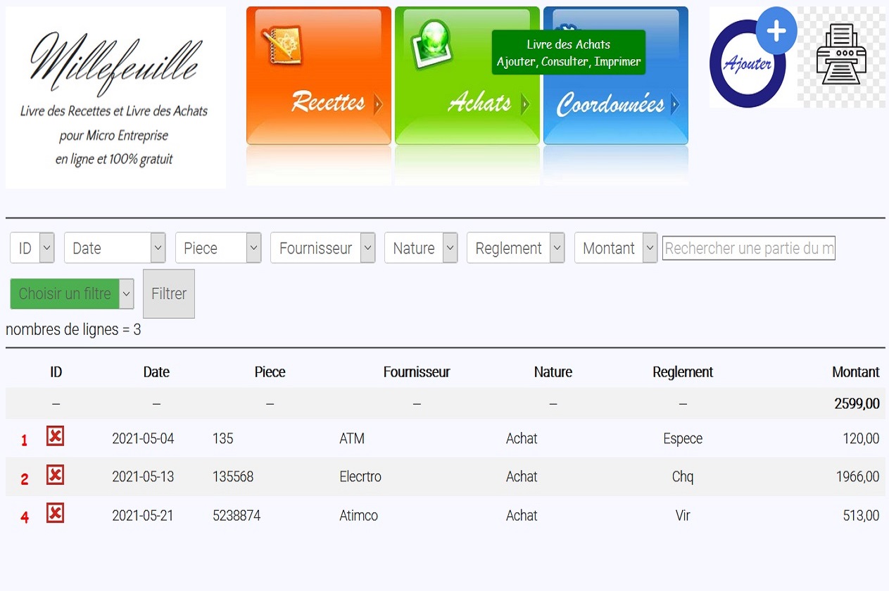This screenshot has height=591, width=889.
Task: Click the Ajouter plus icon
Action: pyautogui.click(x=752, y=58)
